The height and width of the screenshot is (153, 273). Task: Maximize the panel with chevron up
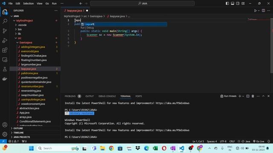[263, 96]
